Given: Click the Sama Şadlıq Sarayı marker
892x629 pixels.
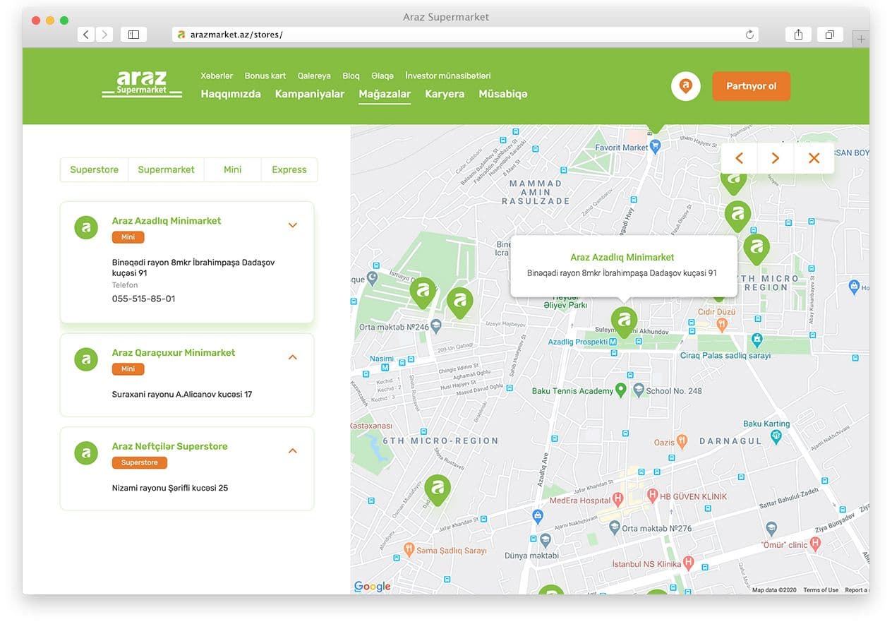Looking at the screenshot, I should click(x=409, y=549).
